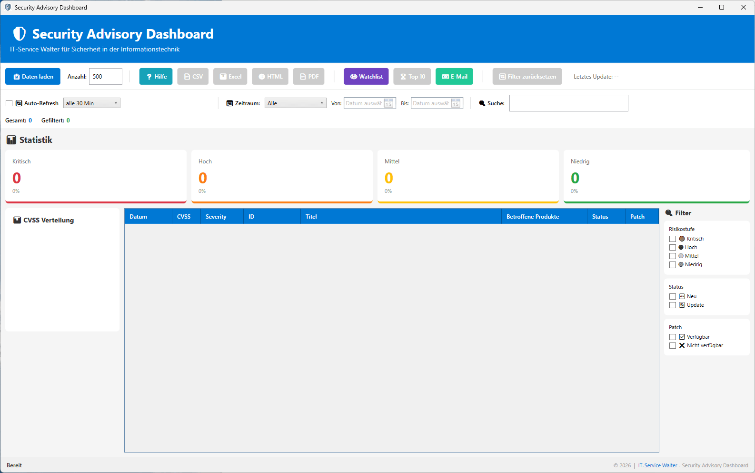The image size is (755, 473).
Task: Send report via E-Mail button
Action: pos(454,77)
